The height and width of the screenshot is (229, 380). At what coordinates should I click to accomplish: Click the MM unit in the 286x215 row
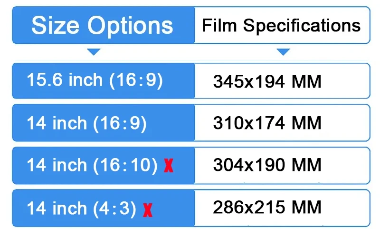click(x=306, y=208)
